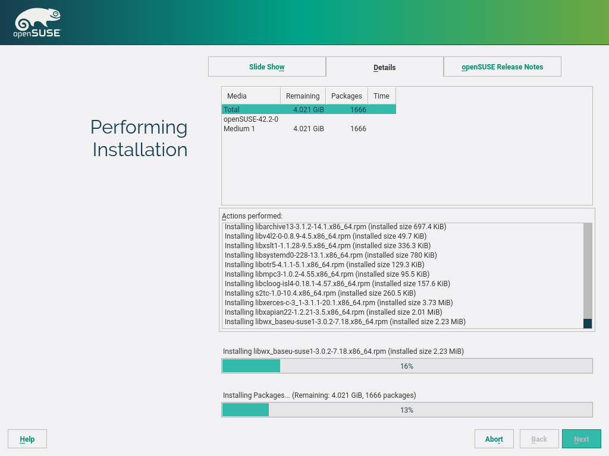This screenshot has height=456, width=609.
Task: Select the Details tab
Action: pos(384,67)
